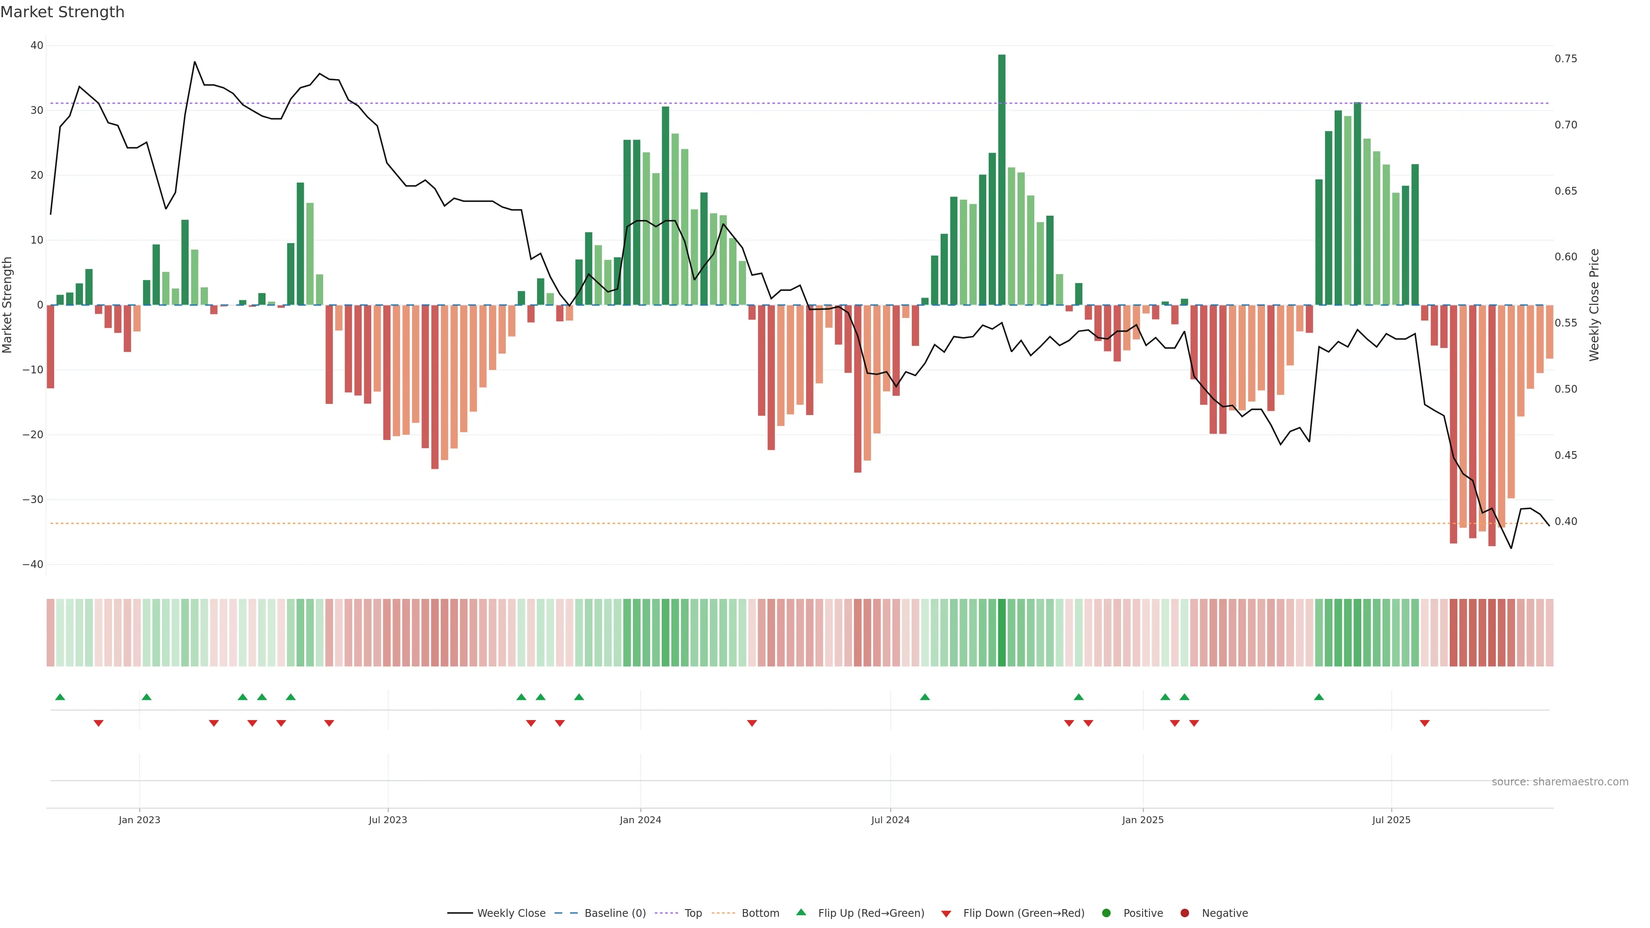Click darkest green heatmap strip cell

(1002, 633)
